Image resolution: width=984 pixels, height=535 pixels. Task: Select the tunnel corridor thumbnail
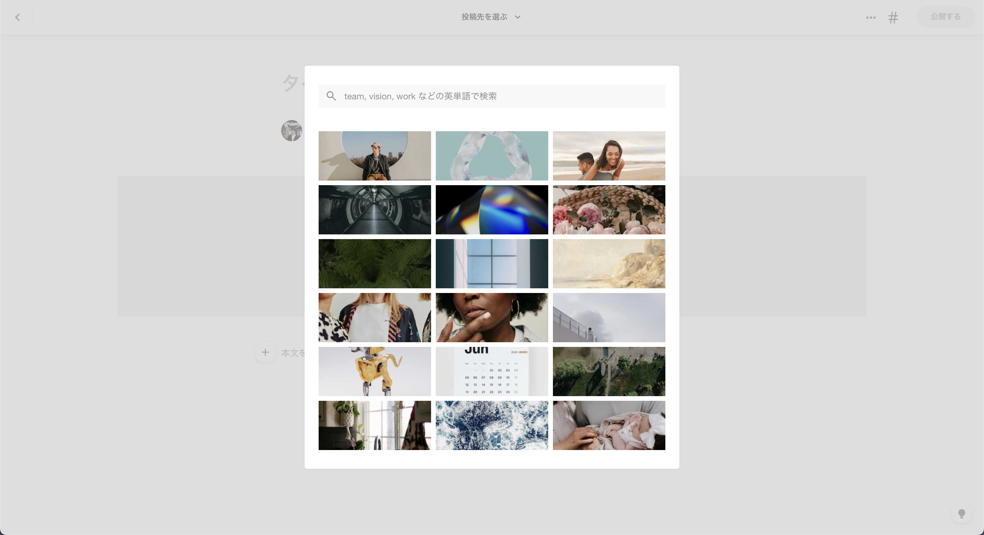(375, 209)
